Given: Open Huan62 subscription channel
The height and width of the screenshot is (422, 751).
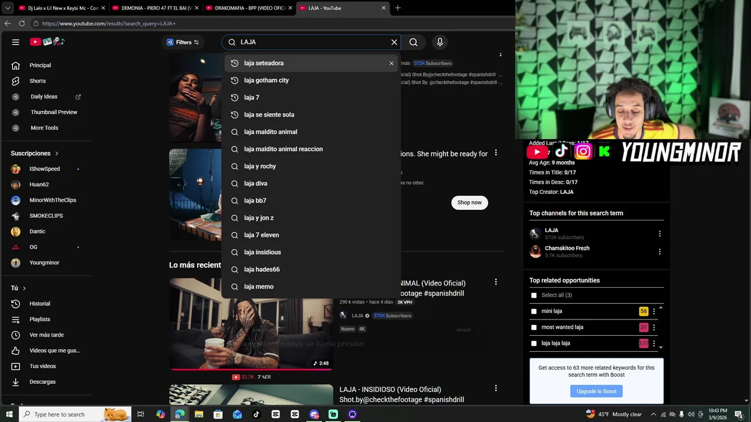Looking at the screenshot, I should 39,185.
